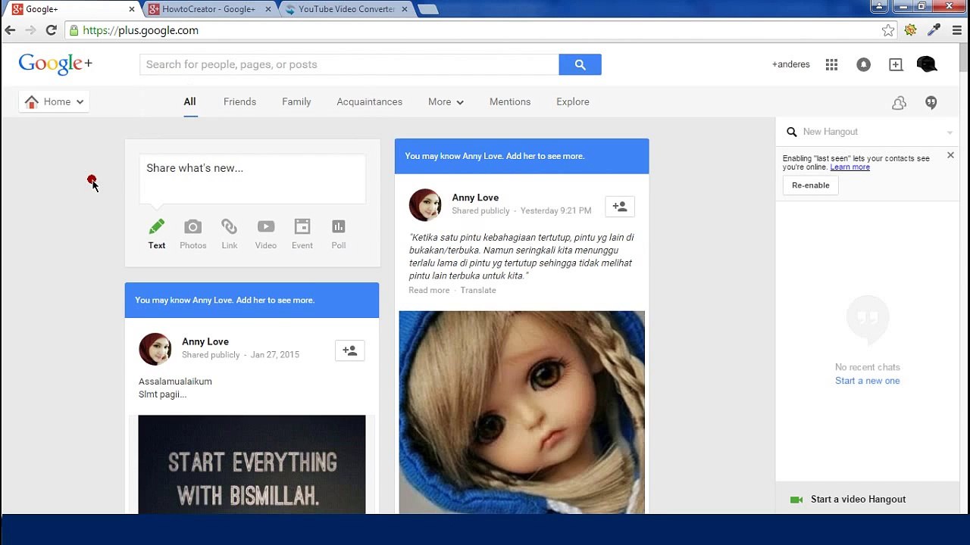Image resolution: width=970 pixels, height=545 pixels.
Task: Select the Family stream tab
Action: 296,101
